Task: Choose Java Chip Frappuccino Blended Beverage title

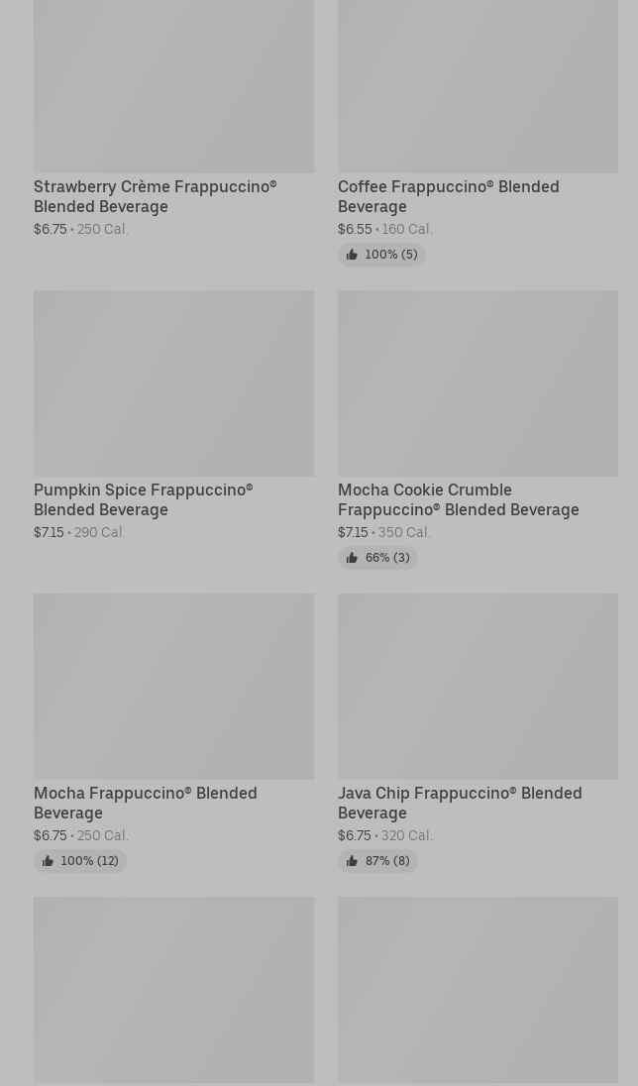Action: [x=459, y=803]
